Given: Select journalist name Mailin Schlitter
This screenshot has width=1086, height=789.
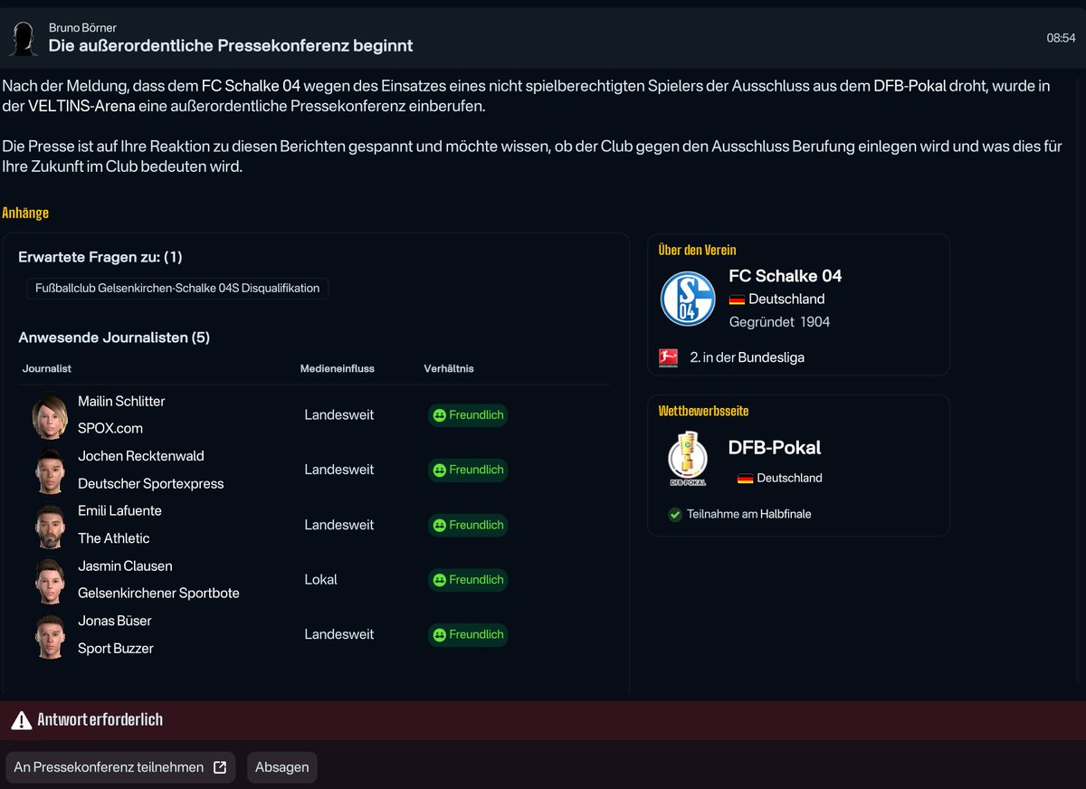Looking at the screenshot, I should [121, 402].
